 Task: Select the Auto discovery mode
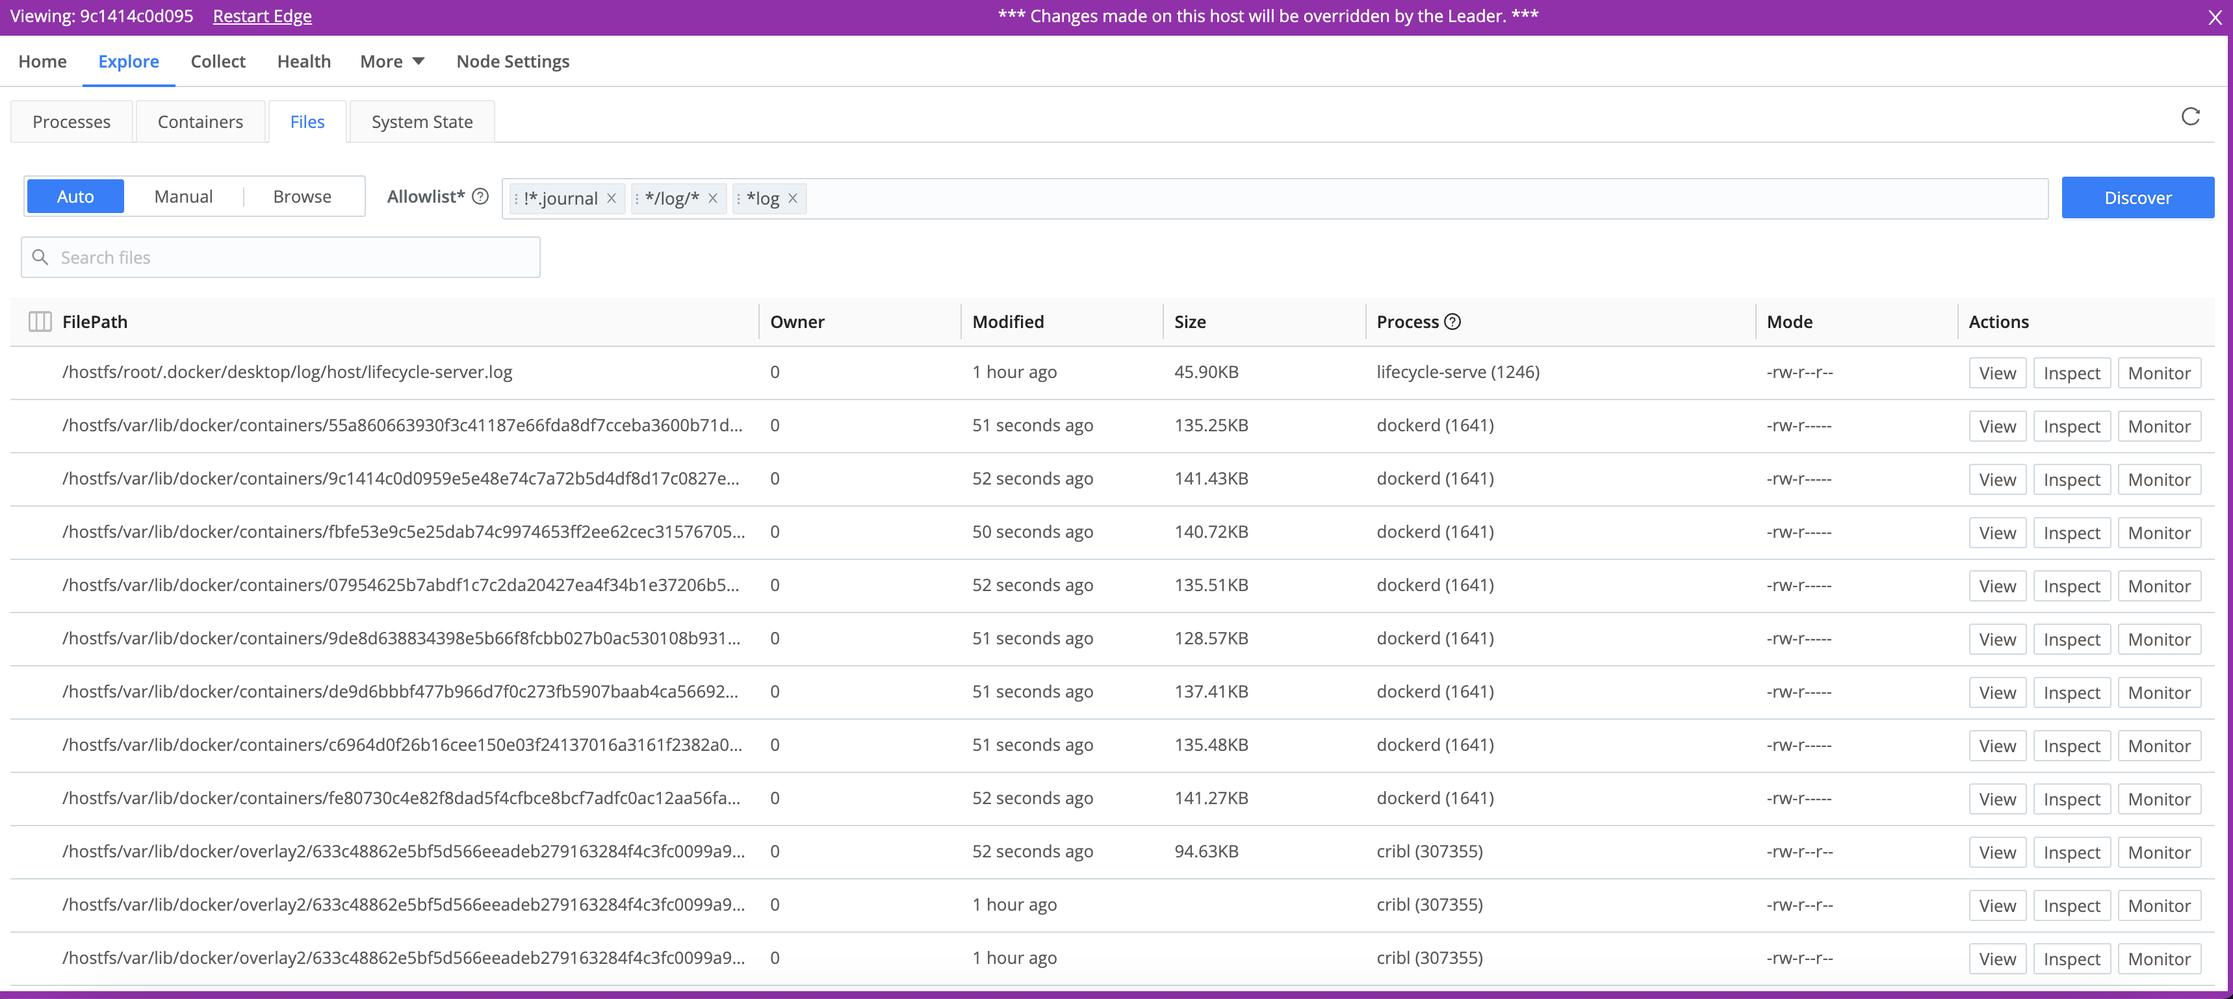click(x=75, y=197)
